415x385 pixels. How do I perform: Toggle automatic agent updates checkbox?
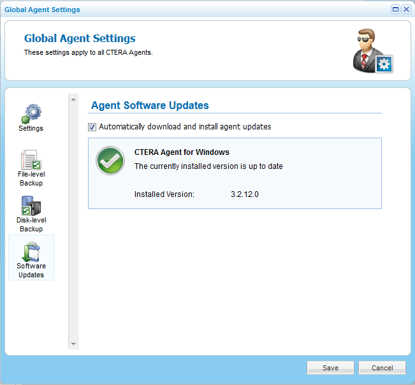(x=92, y=127)
